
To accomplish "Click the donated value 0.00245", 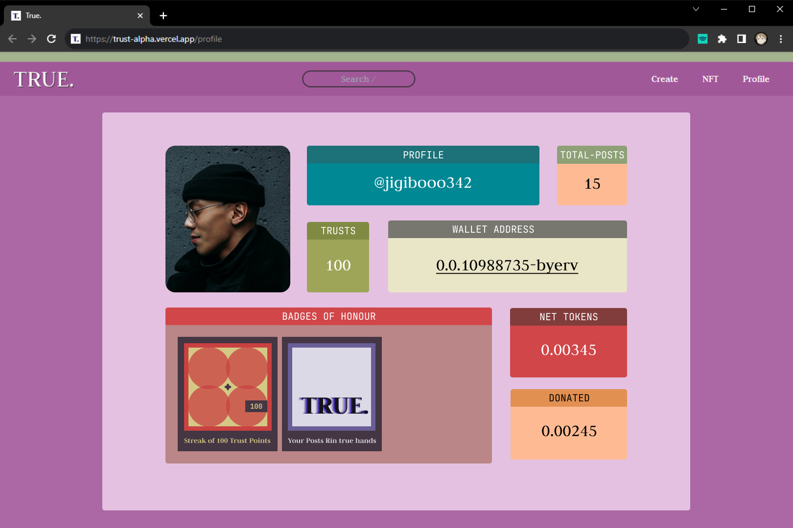I will (569, 431).
